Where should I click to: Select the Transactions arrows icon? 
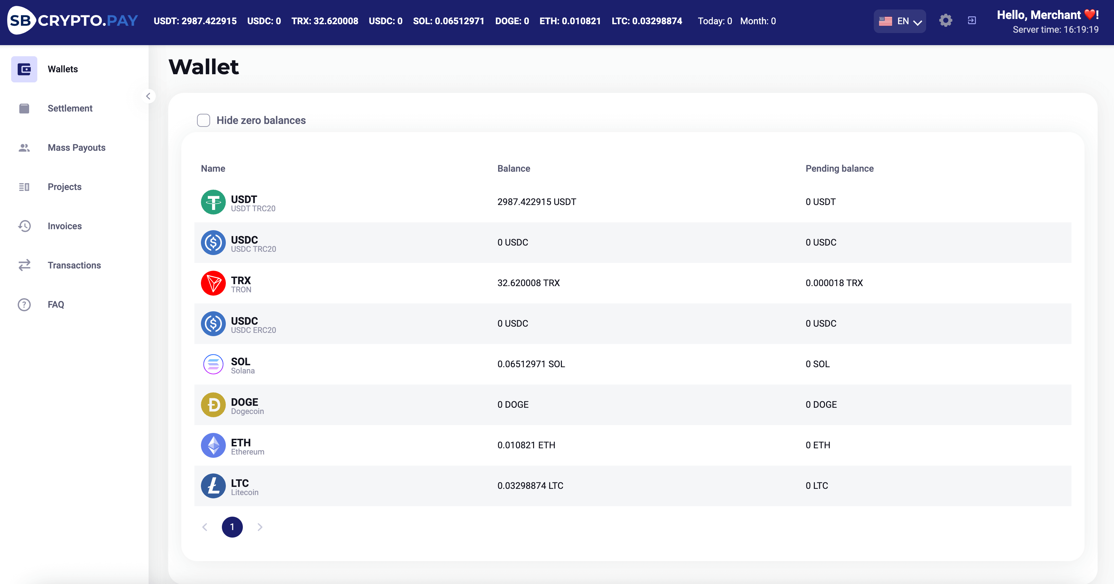[24, 265]
